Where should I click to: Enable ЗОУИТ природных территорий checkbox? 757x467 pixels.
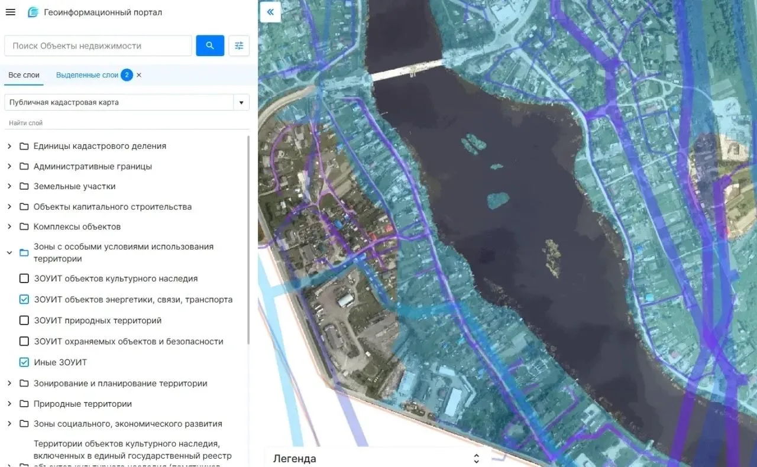tap(24, 320)
